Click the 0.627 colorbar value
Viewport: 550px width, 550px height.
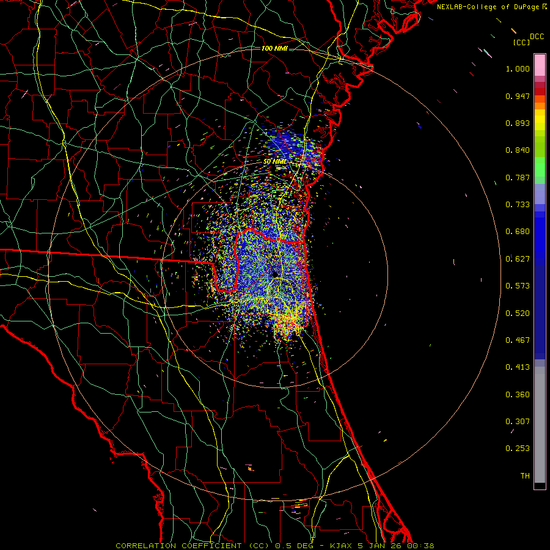tap(518, 259)
